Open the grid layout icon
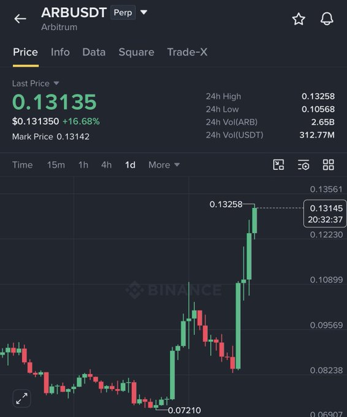 (329, 164)
